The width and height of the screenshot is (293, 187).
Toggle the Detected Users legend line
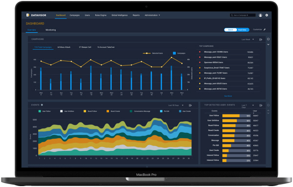pyautogui.click(x=153, y=53)
